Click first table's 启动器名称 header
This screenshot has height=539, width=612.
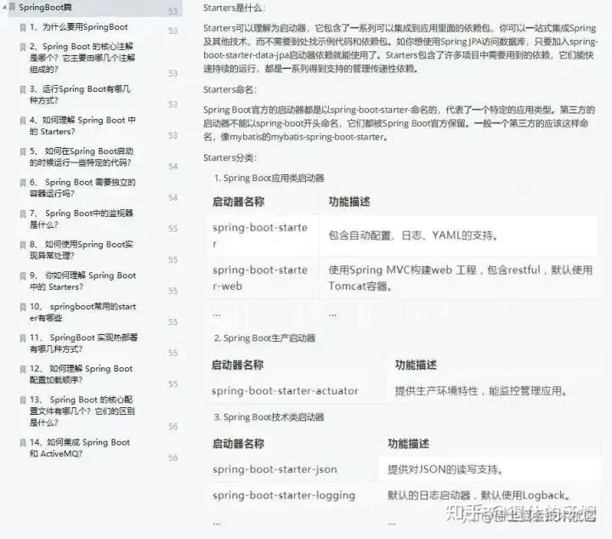pos(239,201)
